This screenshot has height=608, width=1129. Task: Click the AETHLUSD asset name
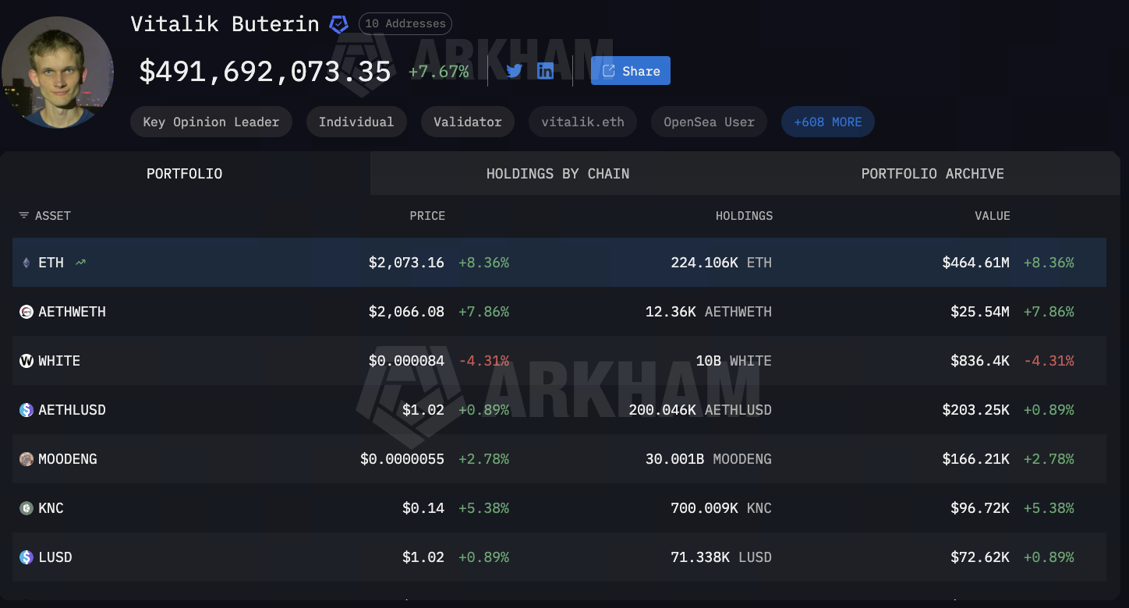pyautogui.click(x=73, y=410)
